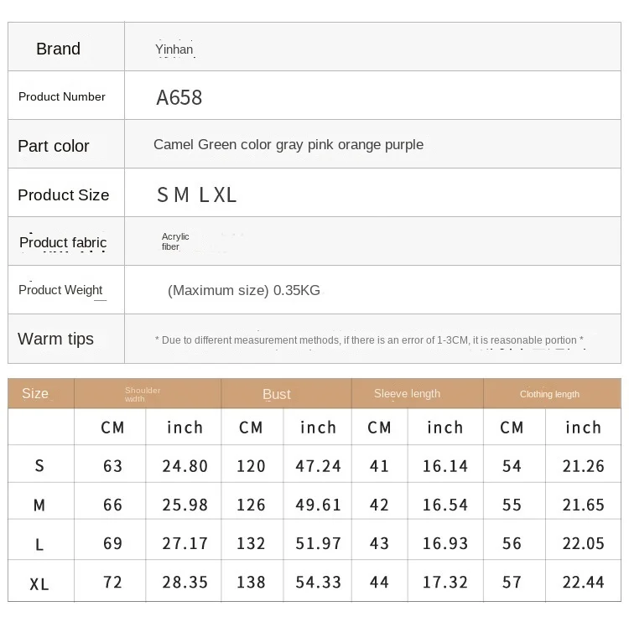
Task: Select the Part color value text
Action: point(289,144)
